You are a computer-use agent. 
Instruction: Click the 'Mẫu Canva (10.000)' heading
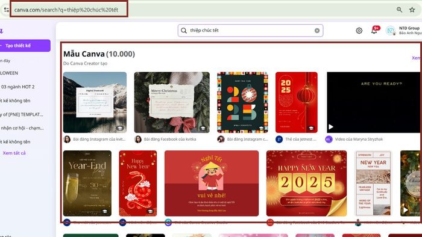pos(99,54)
